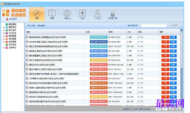
Task: Open 牛羊屠宰与分割车间设计规范 entry
Action: pyautogui.click(x=47, y=79)
